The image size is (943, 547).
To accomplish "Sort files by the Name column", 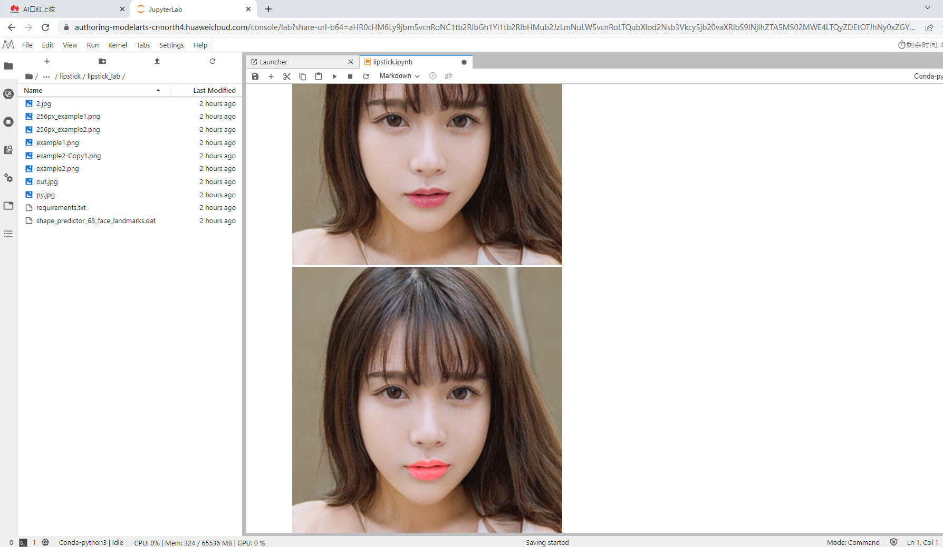I will (94, 91).
